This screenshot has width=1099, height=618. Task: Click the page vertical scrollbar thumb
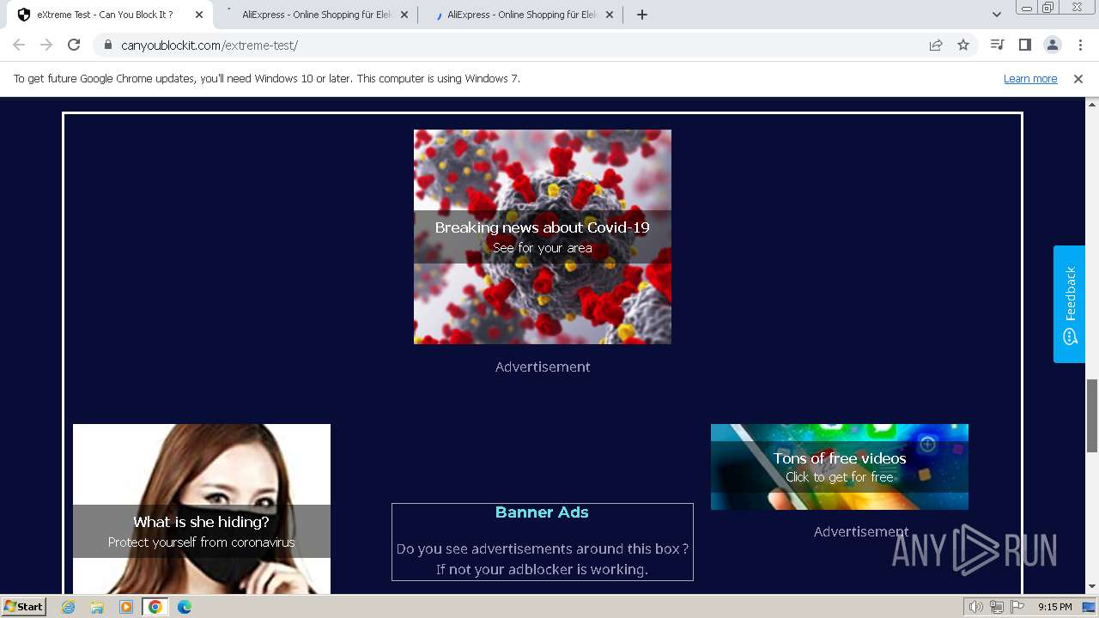(x=1092, y=415)
